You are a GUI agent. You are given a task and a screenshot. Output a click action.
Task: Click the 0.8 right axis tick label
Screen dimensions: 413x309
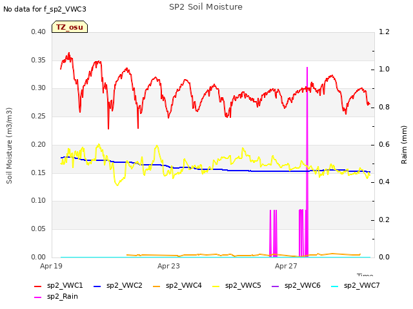point(385,108)
